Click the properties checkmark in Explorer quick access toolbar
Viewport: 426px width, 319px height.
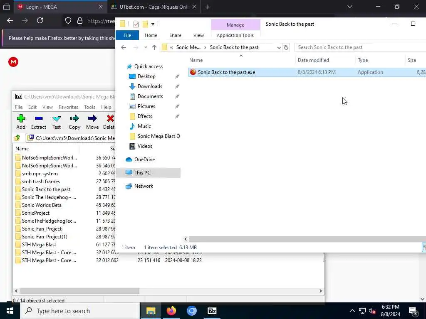click(x=136, y=25)
